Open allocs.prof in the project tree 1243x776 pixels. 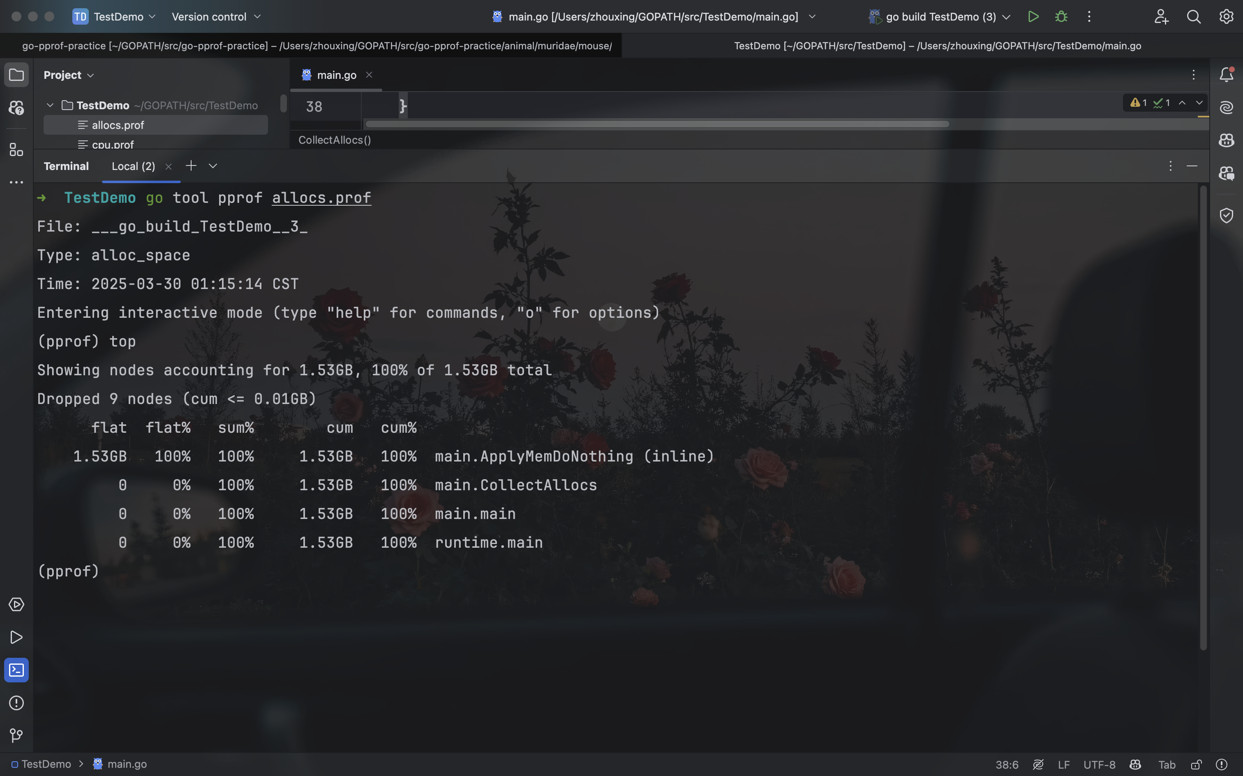click(118, 125)
